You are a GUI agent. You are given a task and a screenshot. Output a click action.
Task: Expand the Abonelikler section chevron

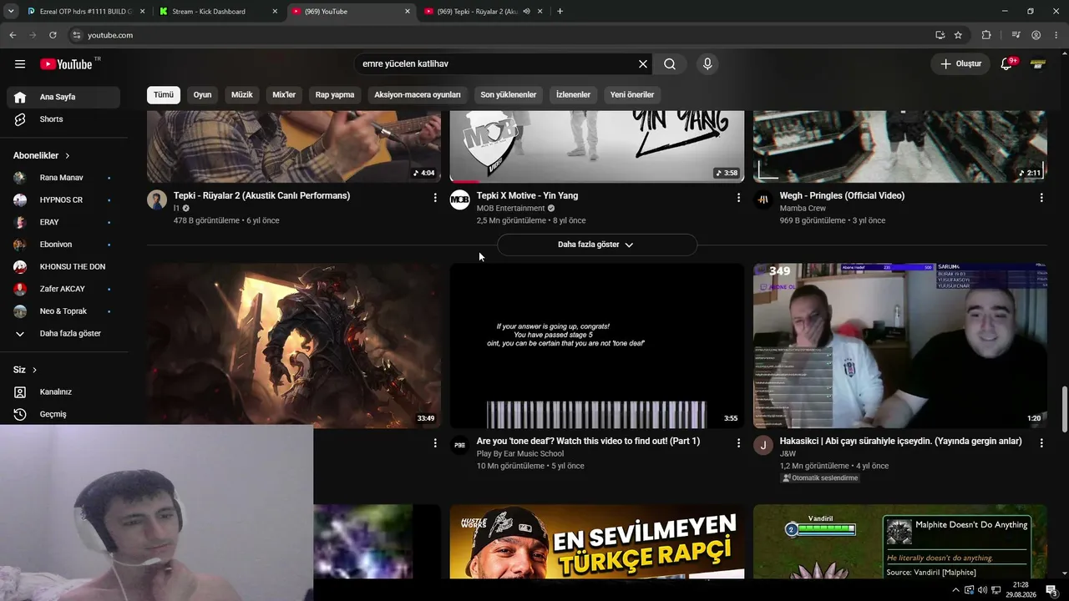pos(68,156)
